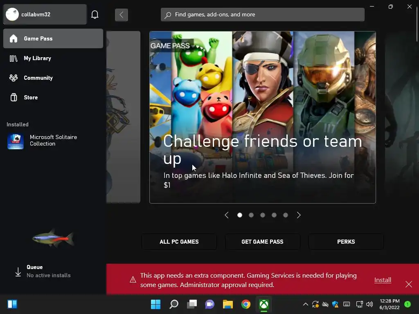Click the green notification count badge
Viewport: 419px width, 314px height.
(408, 304)
